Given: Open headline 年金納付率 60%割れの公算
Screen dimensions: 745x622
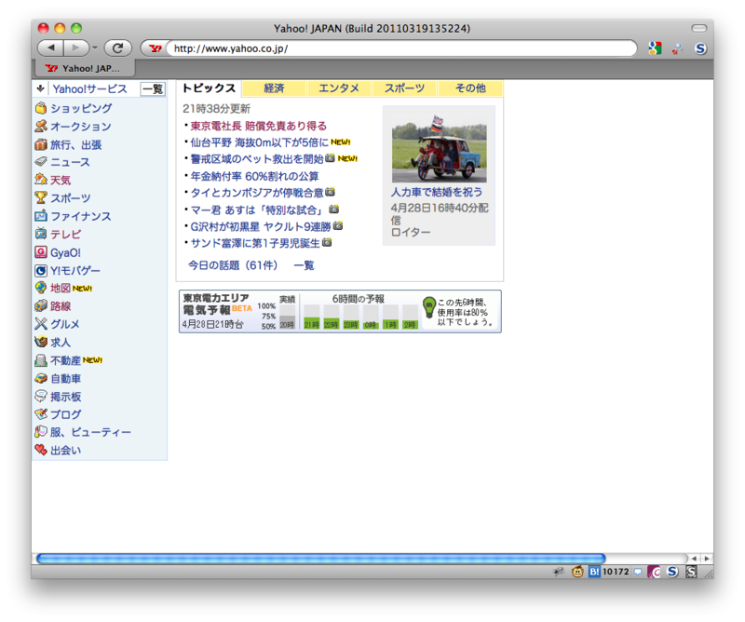Looking at the screenshot, I should pyautogui.click(x=254, y=176).
